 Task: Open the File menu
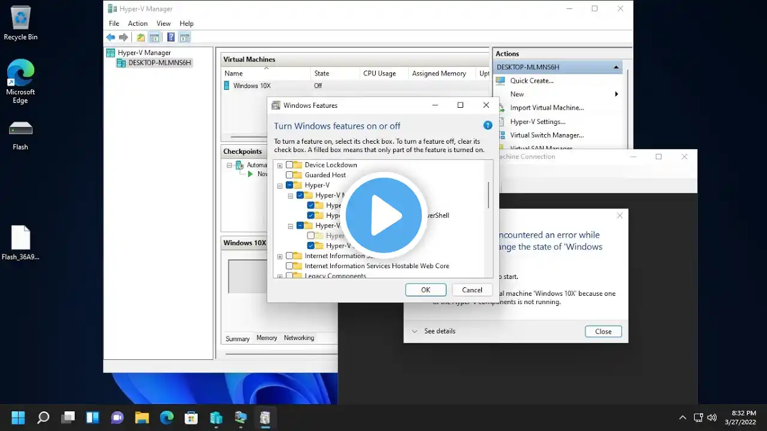114,23
